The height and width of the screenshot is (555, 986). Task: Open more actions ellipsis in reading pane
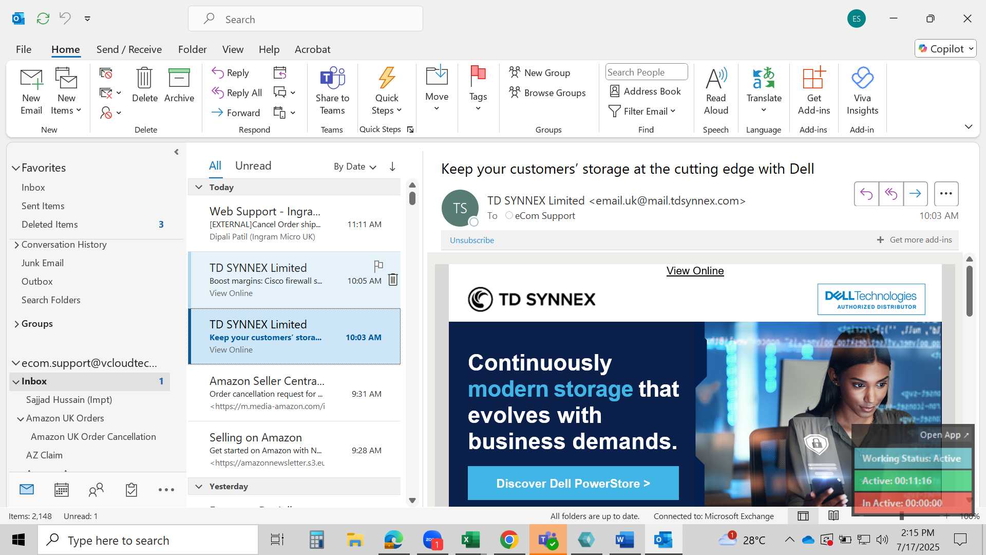(946, 194)
